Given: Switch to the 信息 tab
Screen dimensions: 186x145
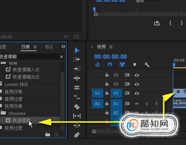Looking at the screenshot, I should pyautogui.click(x=3, y=47).
